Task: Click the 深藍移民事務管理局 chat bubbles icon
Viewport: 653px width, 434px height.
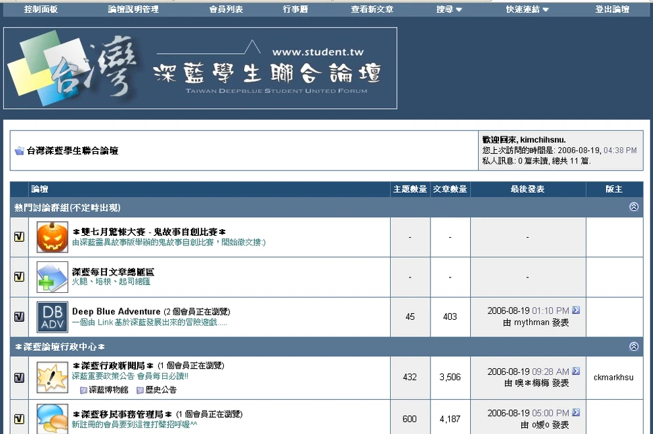Action: 52,418
